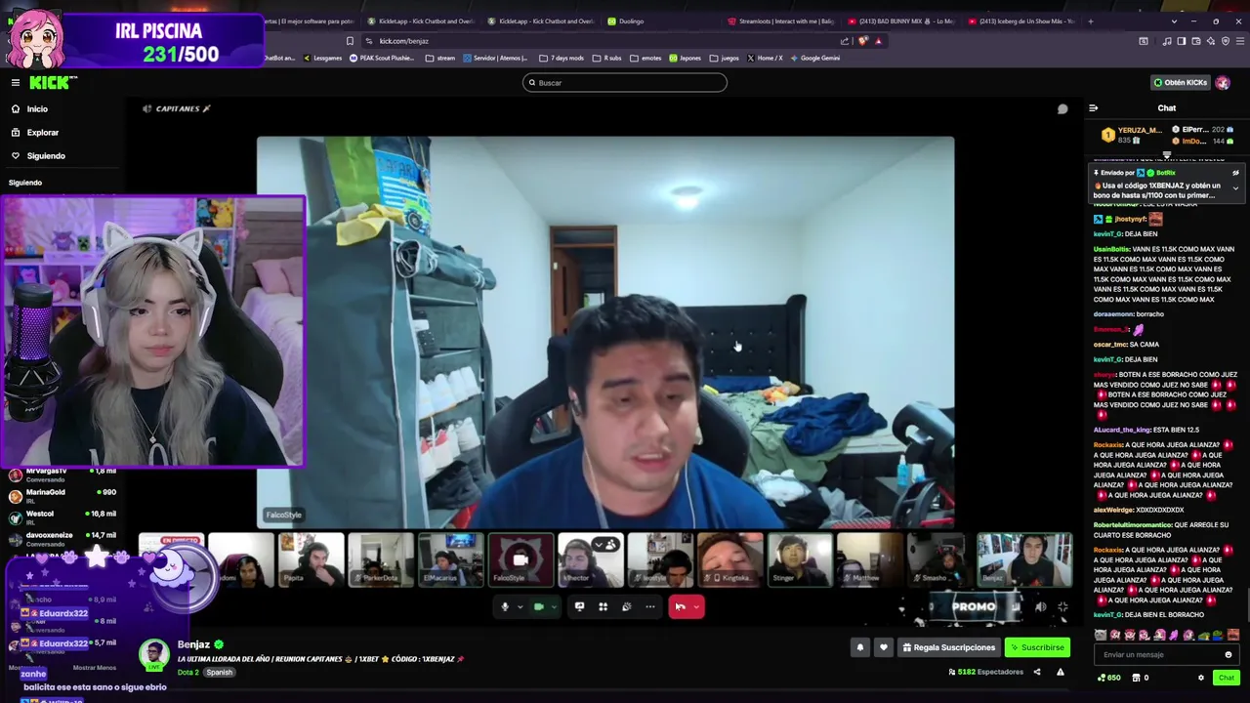1250x703 pixels.
Task: Turn off the call camera
Action: [x=538, y=606]
